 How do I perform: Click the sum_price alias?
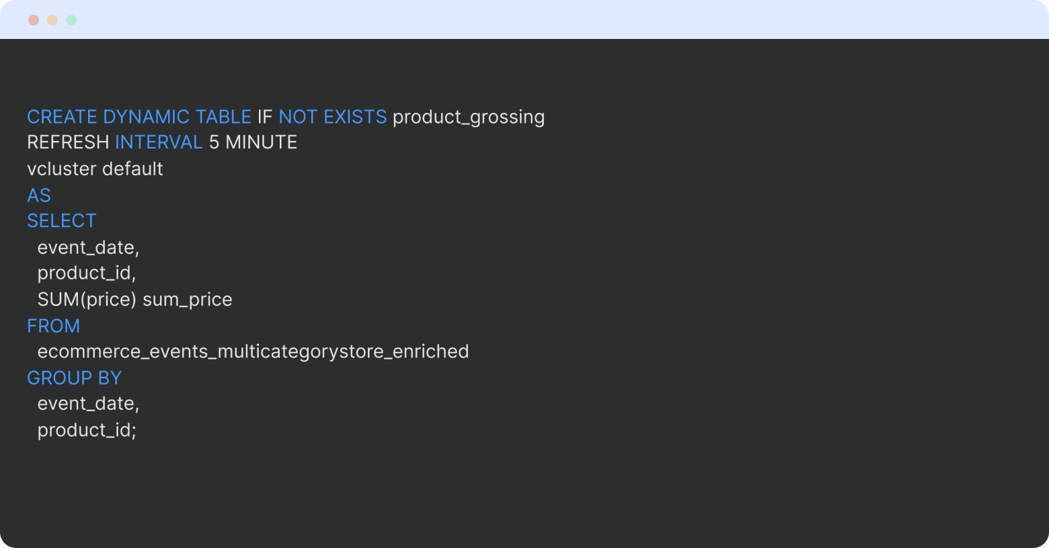tap(187, 300)
